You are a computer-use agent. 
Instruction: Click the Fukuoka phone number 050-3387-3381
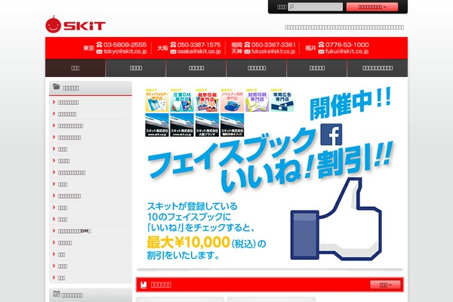click(273, 45)
